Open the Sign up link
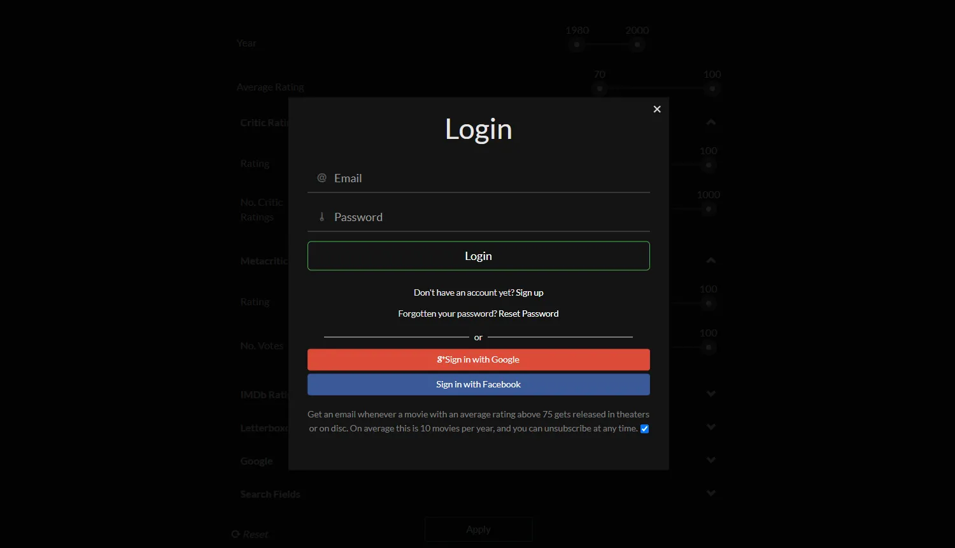 click(x=530, y=292)
